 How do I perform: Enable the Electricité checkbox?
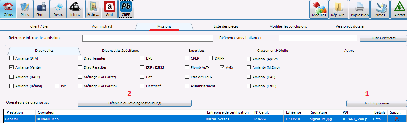[142, 86]
